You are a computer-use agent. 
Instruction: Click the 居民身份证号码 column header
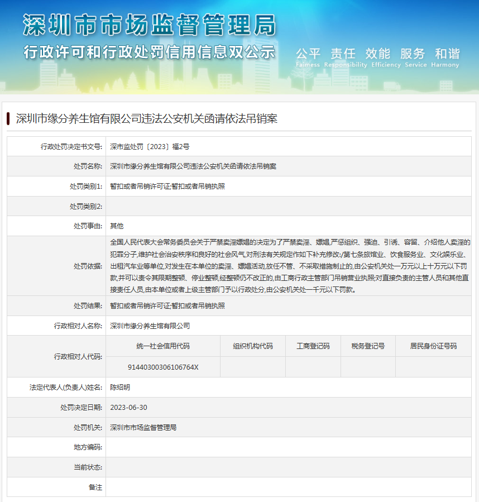click(433, 346)
